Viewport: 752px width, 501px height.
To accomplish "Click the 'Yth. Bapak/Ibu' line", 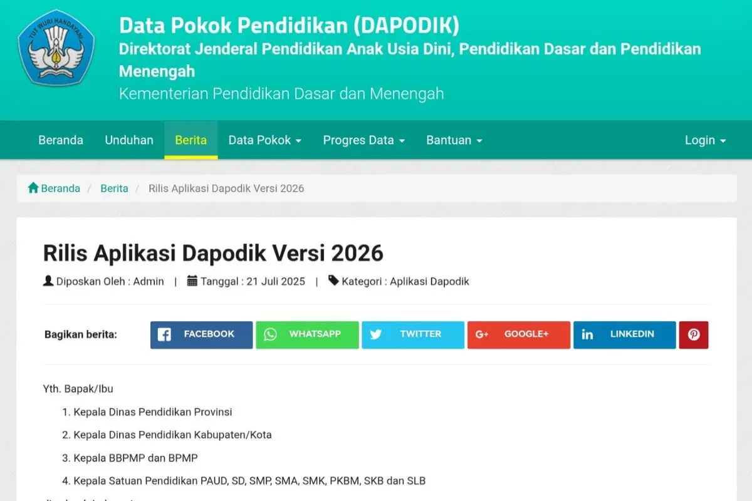I will 78,389.
